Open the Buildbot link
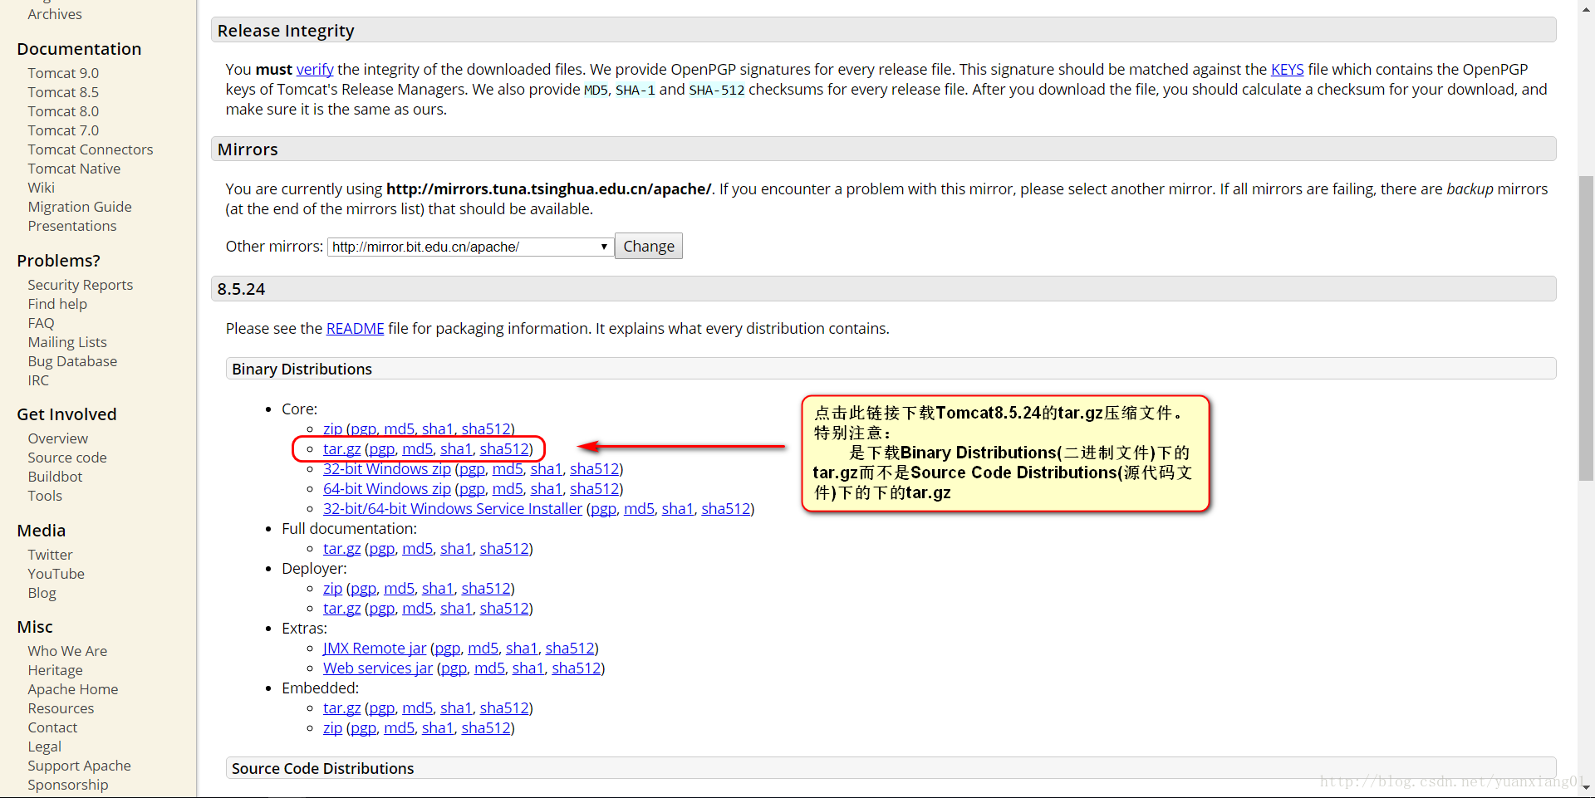This screenshot has width=1595, height=798. pyautogui.click(x=55, y=477)
